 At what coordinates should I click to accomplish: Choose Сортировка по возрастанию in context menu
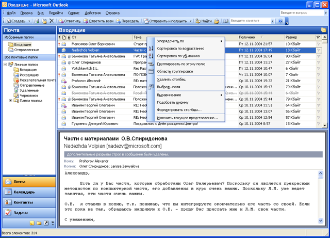coord(186,49)
